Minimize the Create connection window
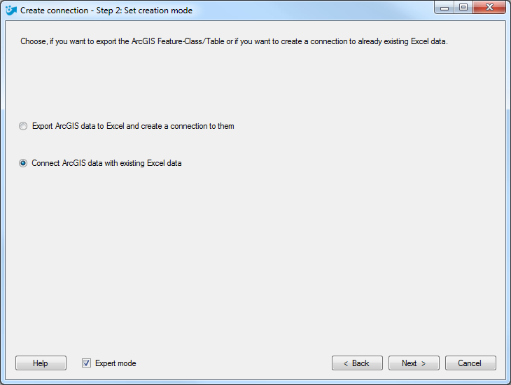This screenshot has height=385, width=511. click(x=444, y=8)
